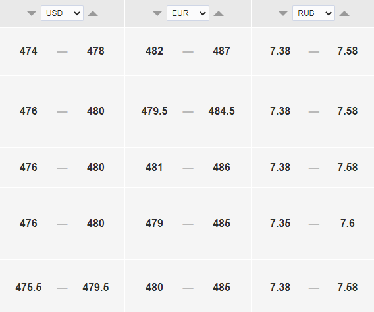The width and height of the screenshot is (374, 312).
Task: Sort EUR column ascending with up arrow
Action: (x=219, y=13)
